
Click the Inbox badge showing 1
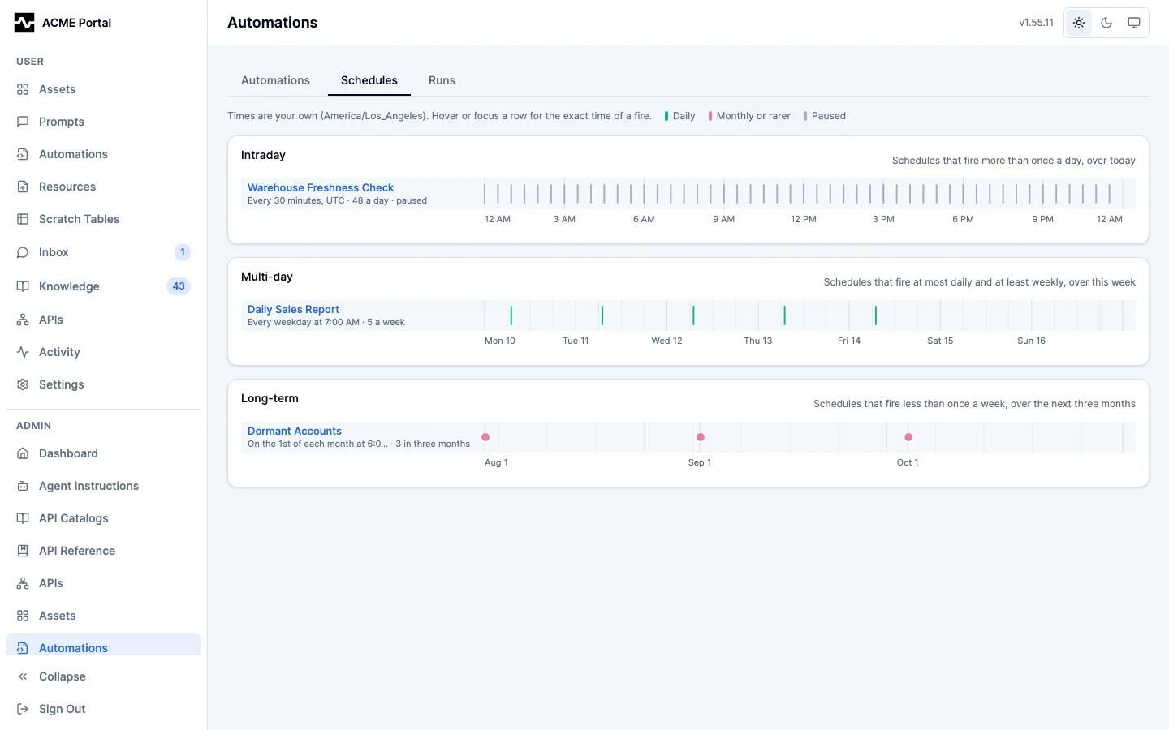pyautogui.click(x=183, y=252)
